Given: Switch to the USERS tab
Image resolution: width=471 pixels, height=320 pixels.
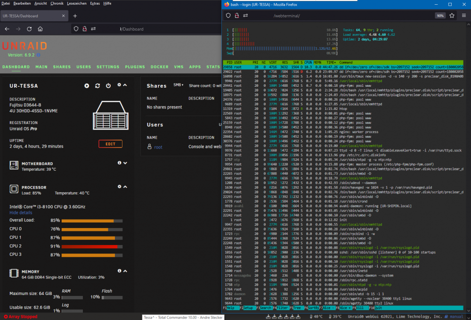Looking at the screenshot, I should (x=83, y=67).
